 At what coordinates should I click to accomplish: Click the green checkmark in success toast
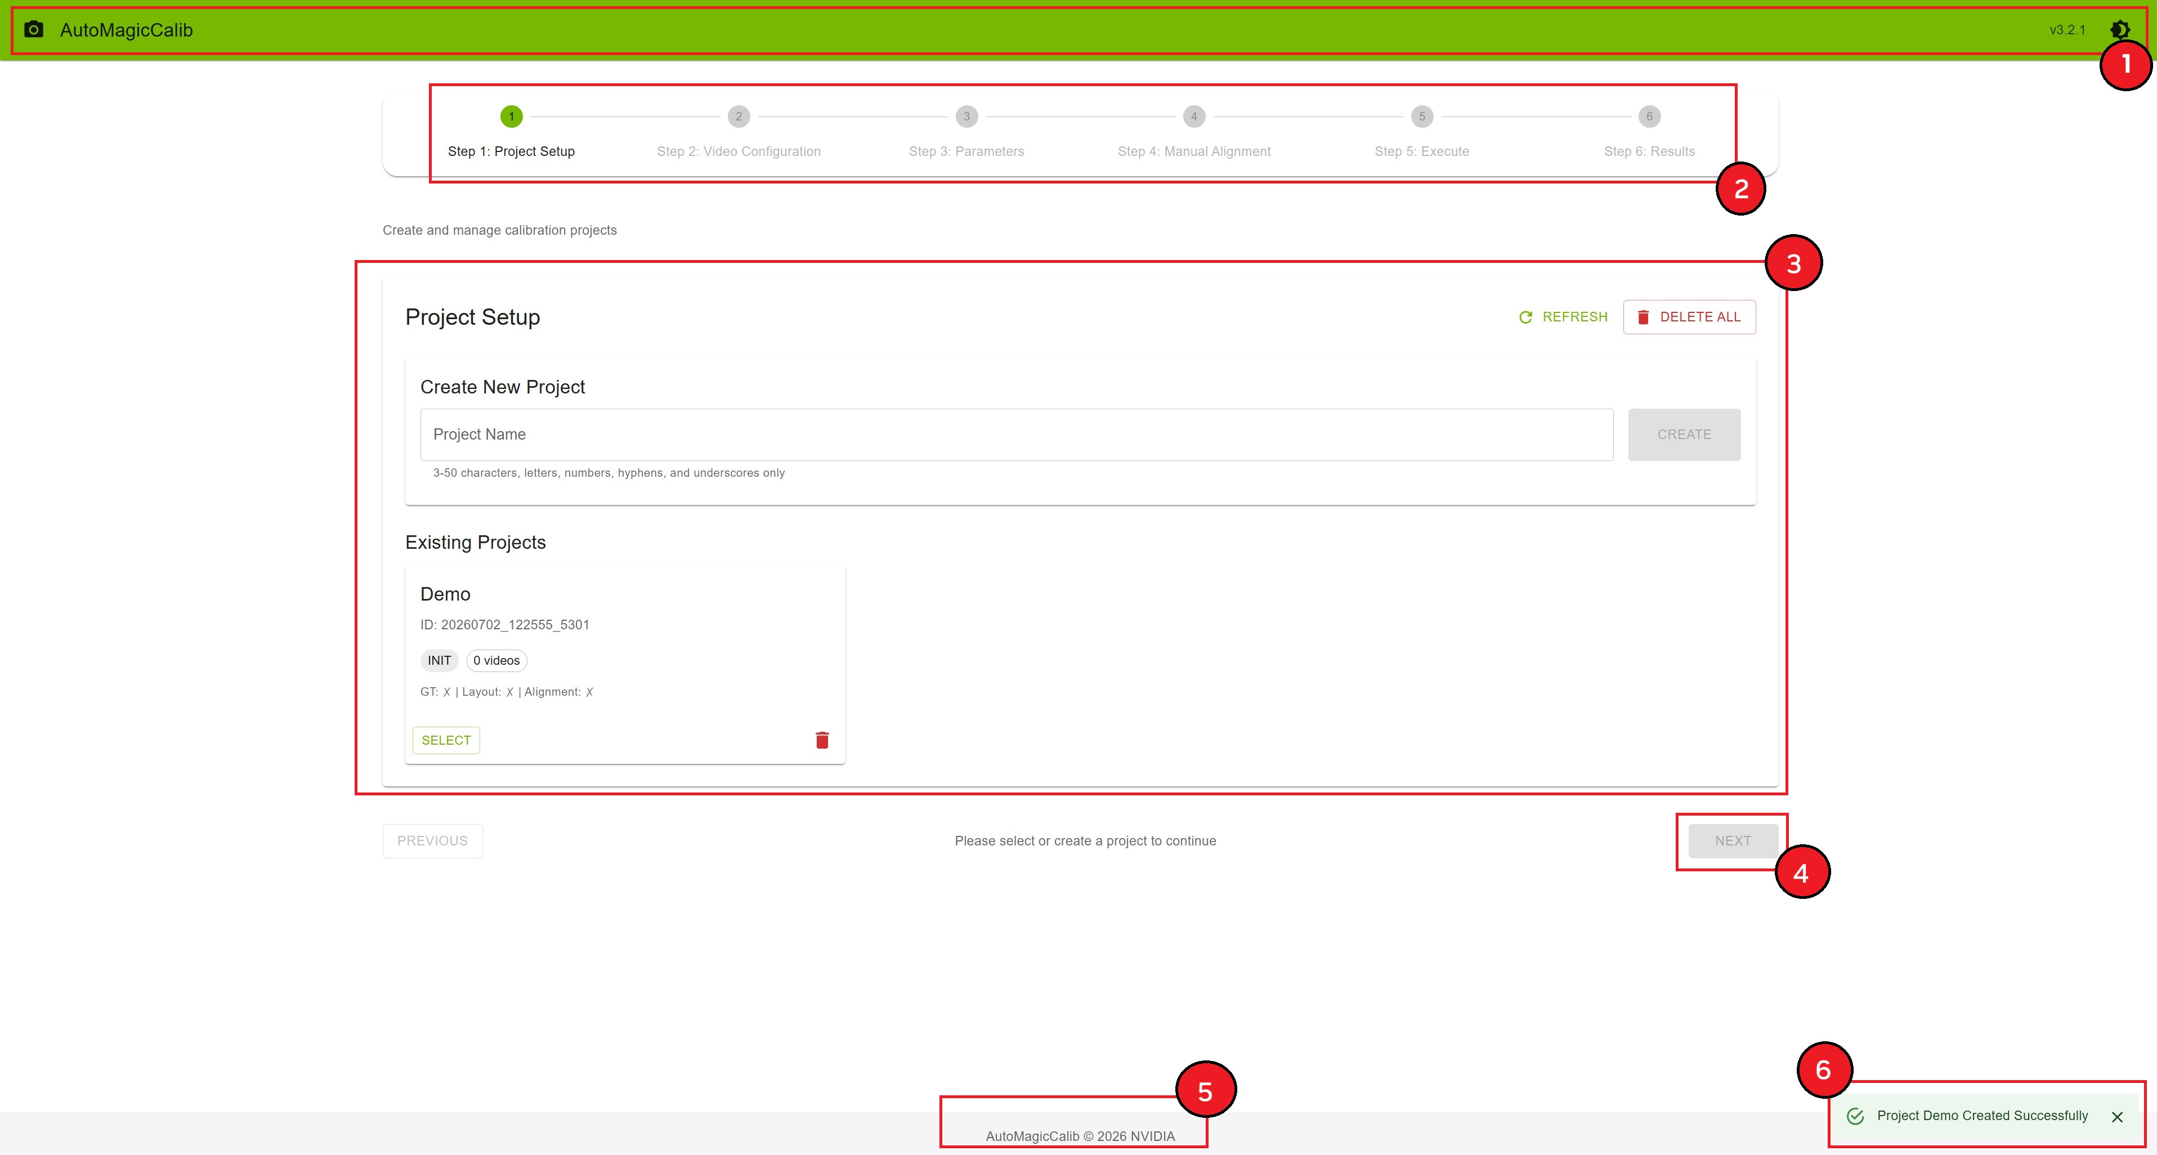tap(1855, 1117)
